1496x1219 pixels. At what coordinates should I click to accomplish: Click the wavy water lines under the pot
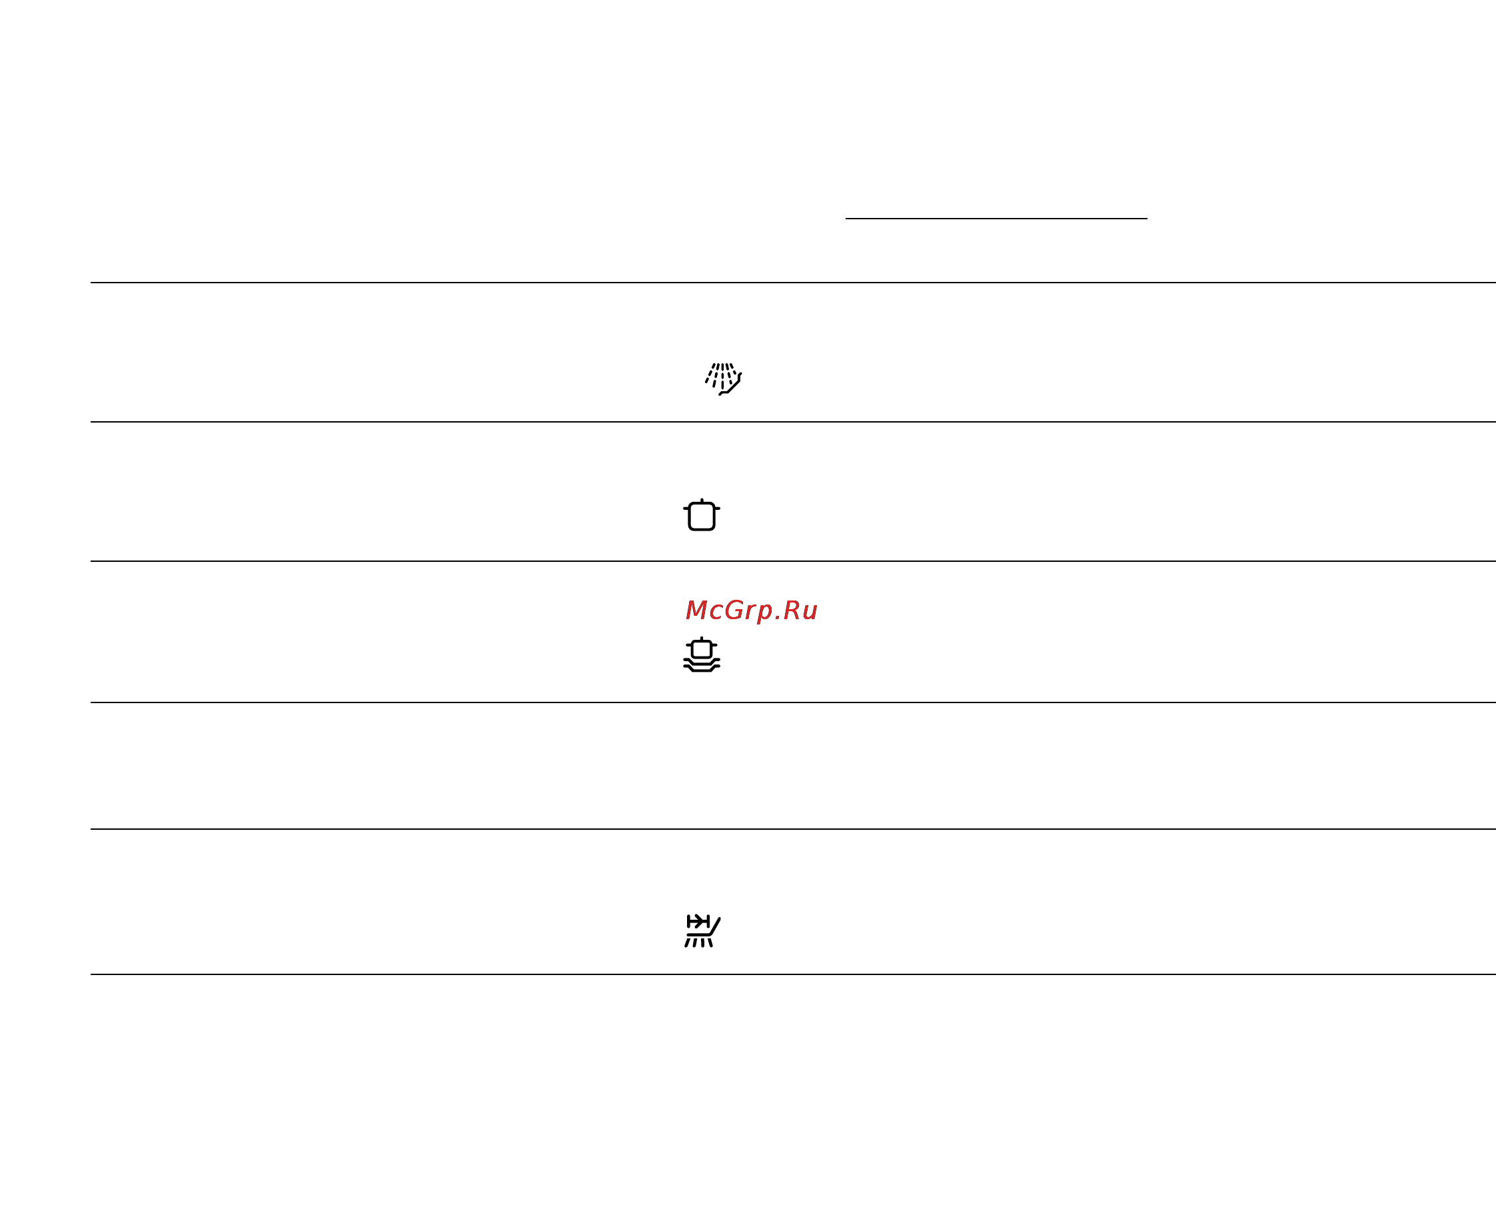click(701, 664)
